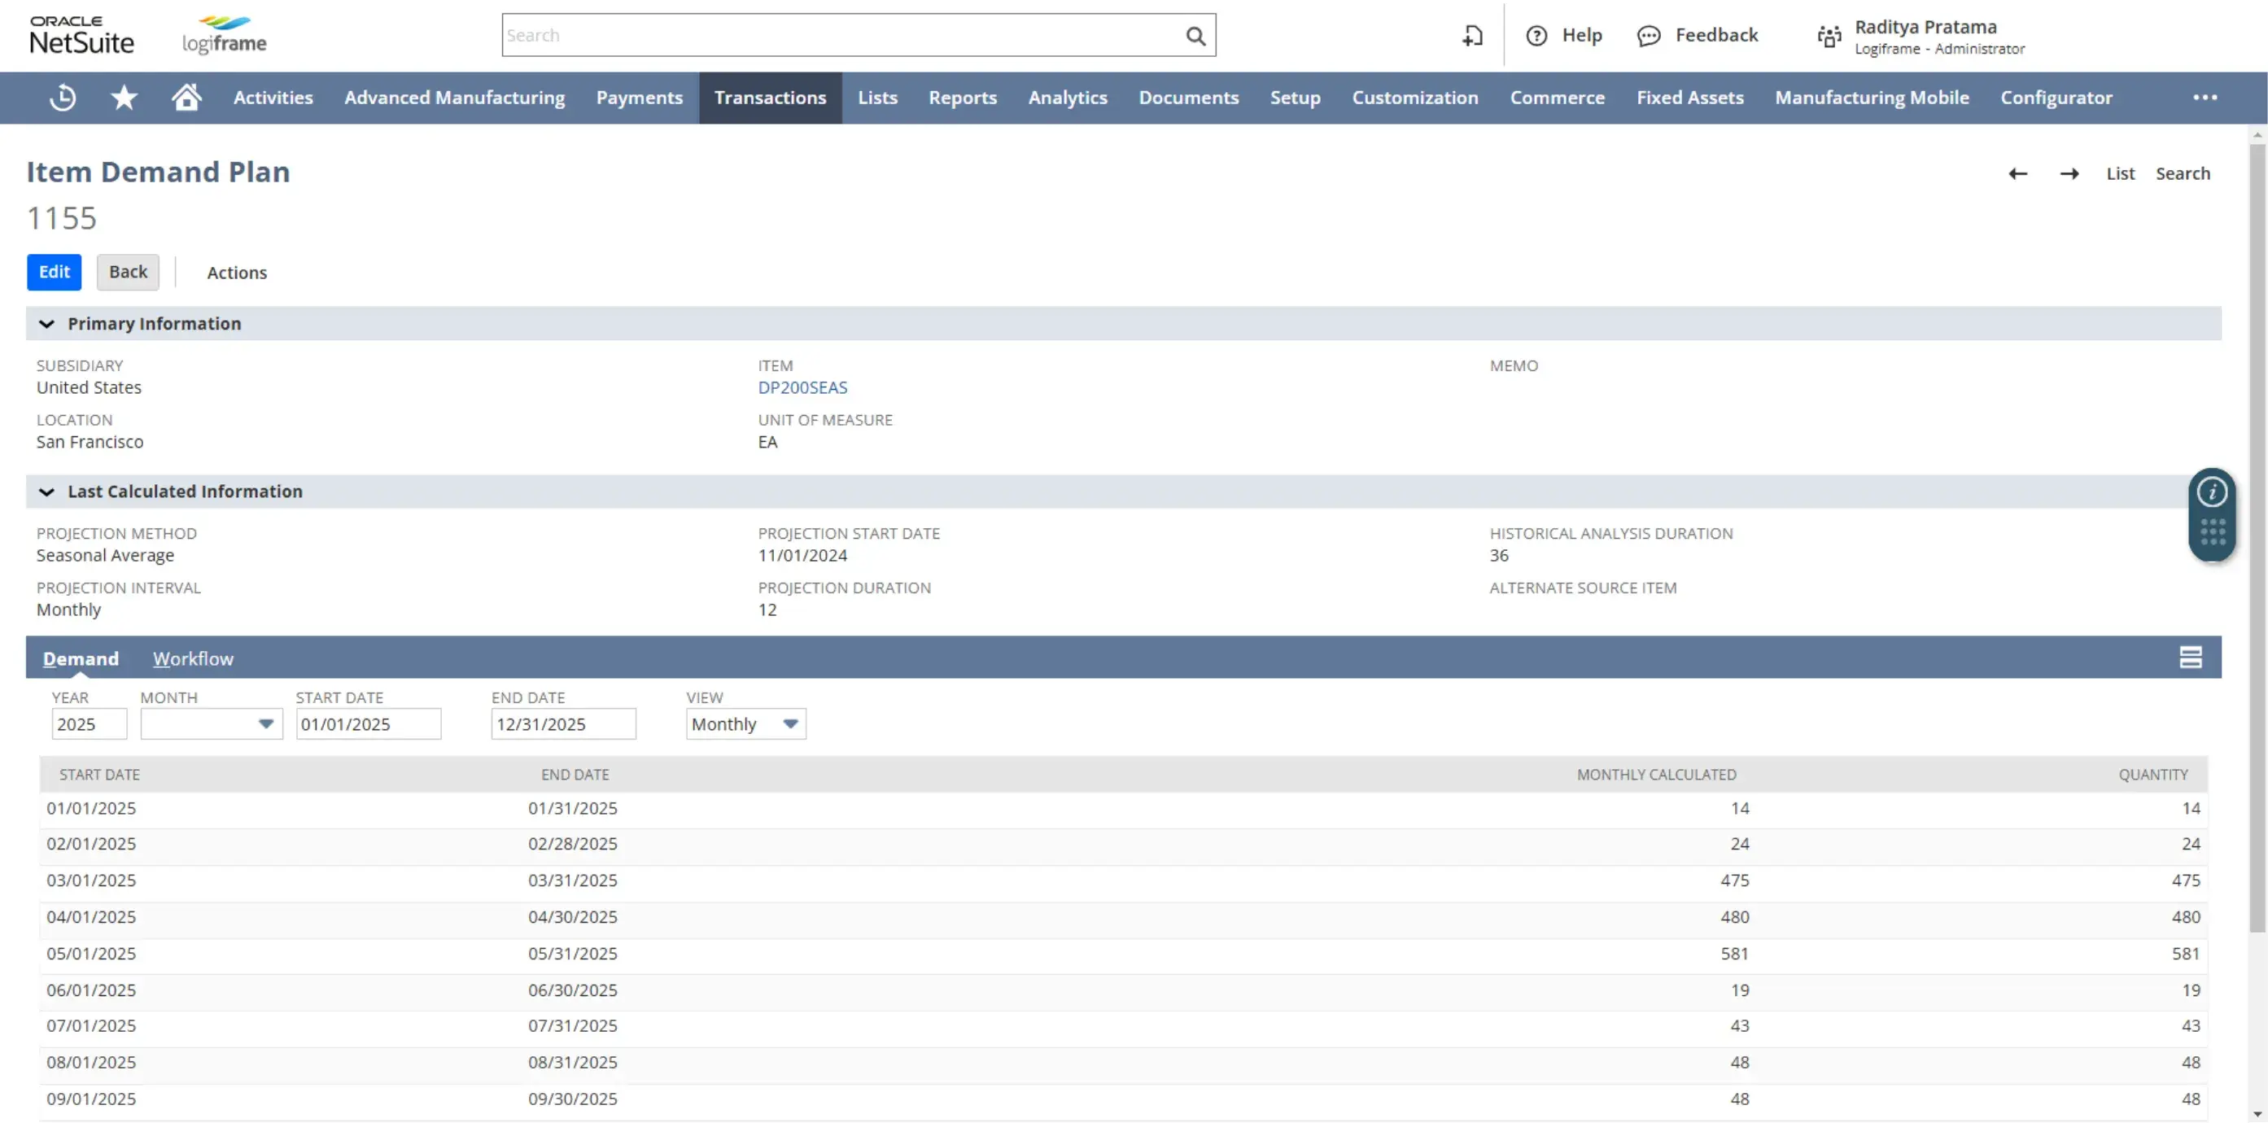The height and width of the screenshot is (1123, 2268).
Task: Click the search magnifying glass icon
Action: tap(1195, 35)
